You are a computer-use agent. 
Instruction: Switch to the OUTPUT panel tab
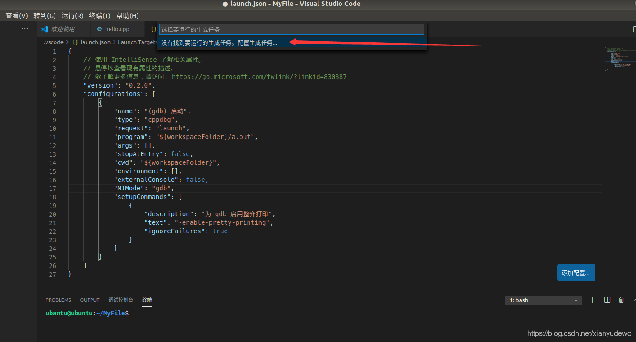(x=90, y=300)
